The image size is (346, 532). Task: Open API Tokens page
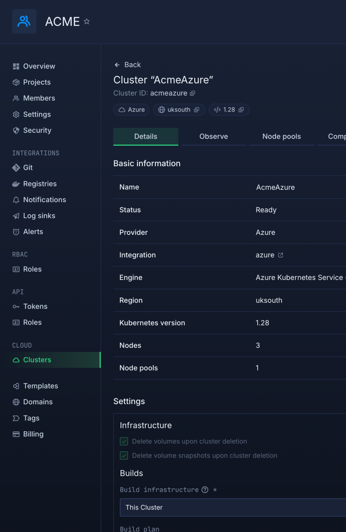(x=35, y=306)
